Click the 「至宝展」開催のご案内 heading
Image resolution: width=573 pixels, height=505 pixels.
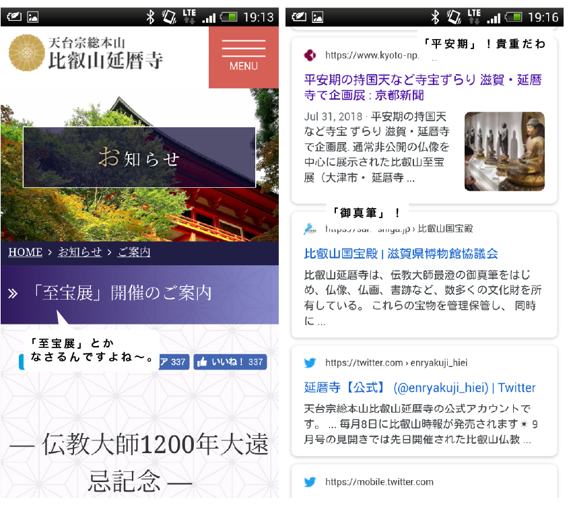click(123, 293)
